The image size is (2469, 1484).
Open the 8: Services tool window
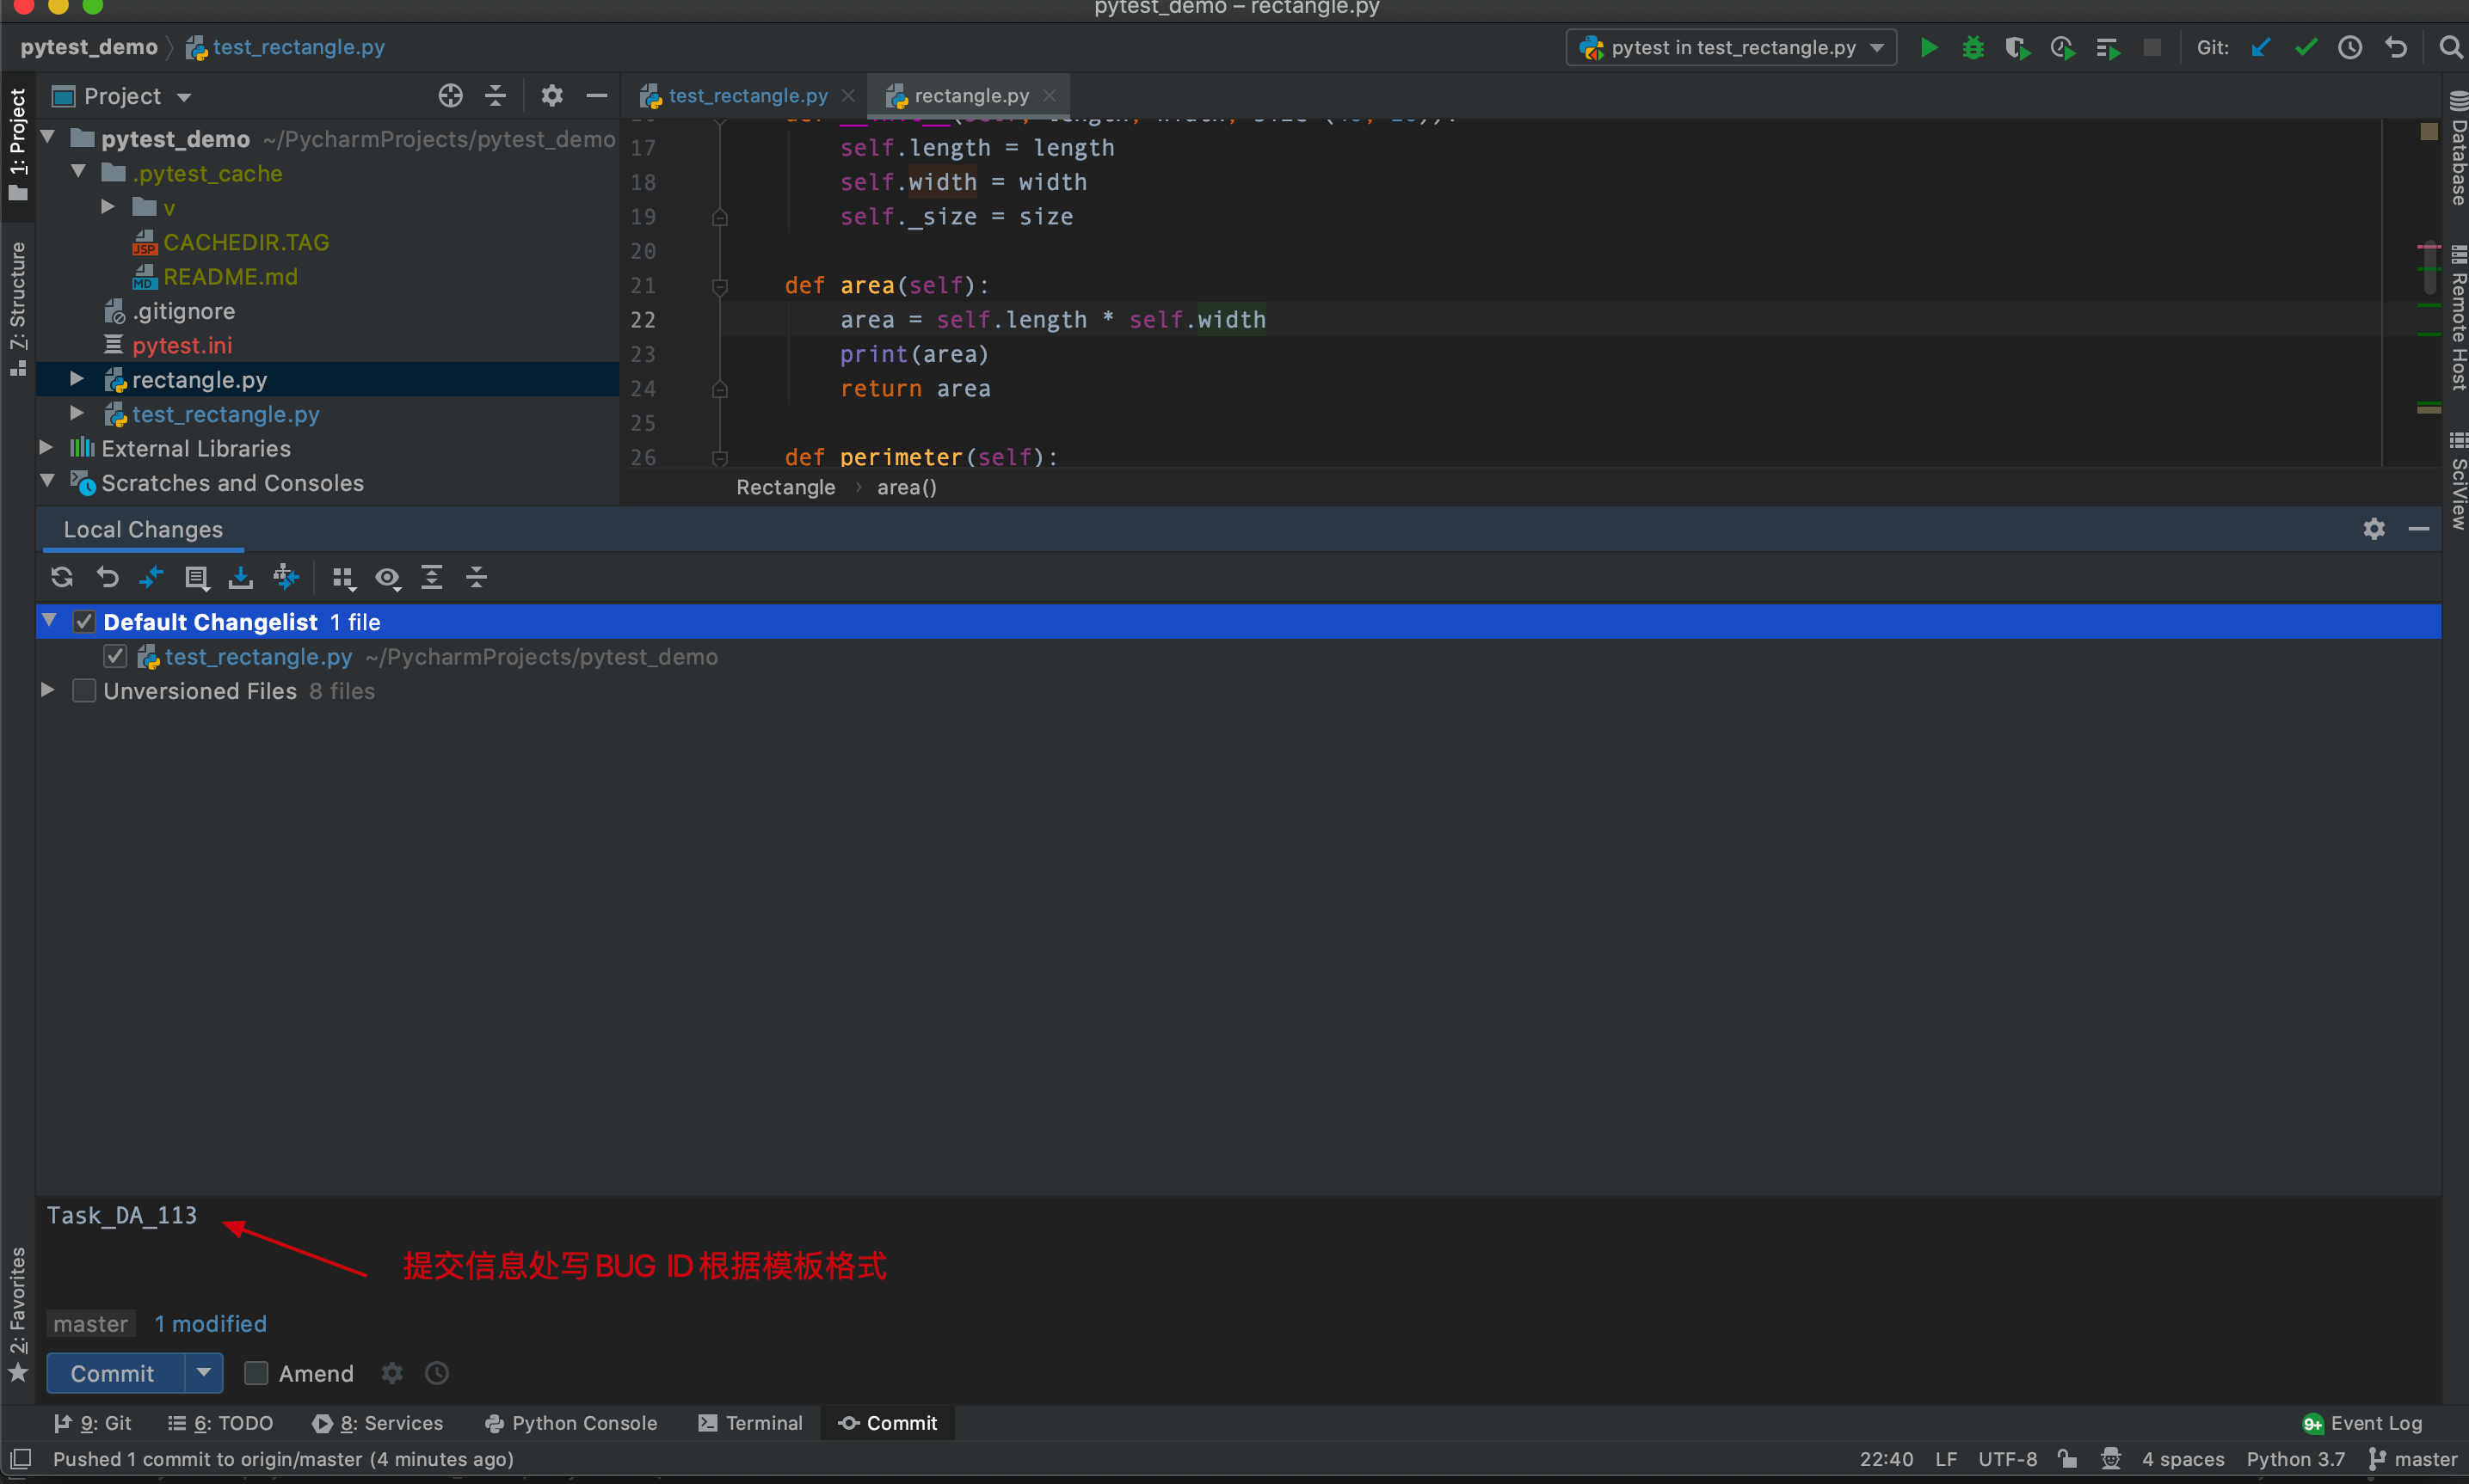tap(377, 1422)
